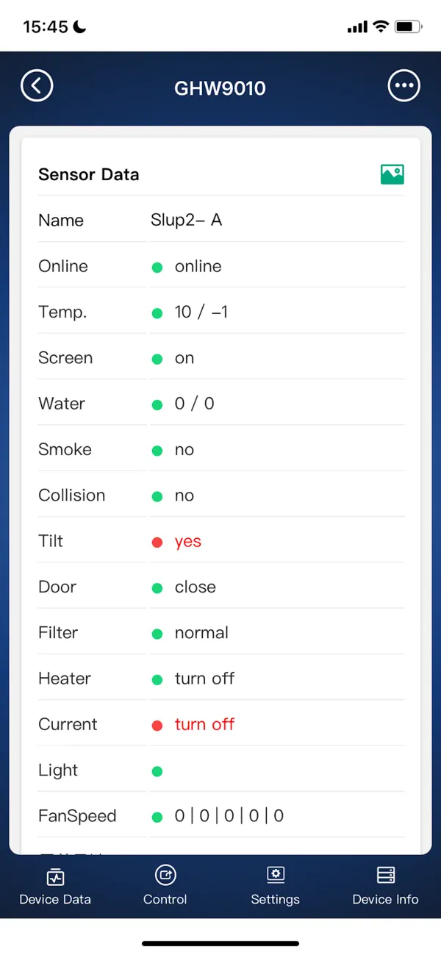Tap the Settings gear icon
This screenshot has width=441, height=955.
pos(275,875)
